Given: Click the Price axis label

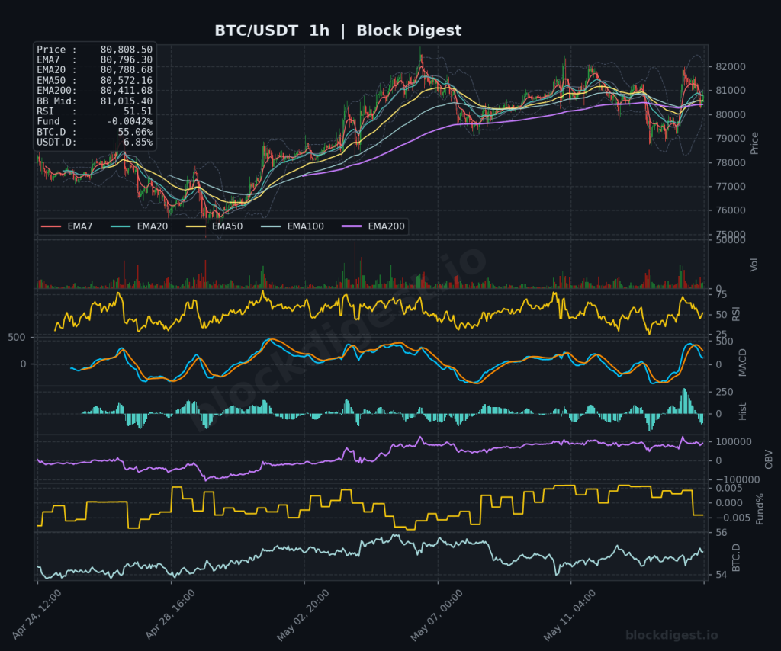Looking at the screenshot, I should pyautogui.click(x=754, y=143).
